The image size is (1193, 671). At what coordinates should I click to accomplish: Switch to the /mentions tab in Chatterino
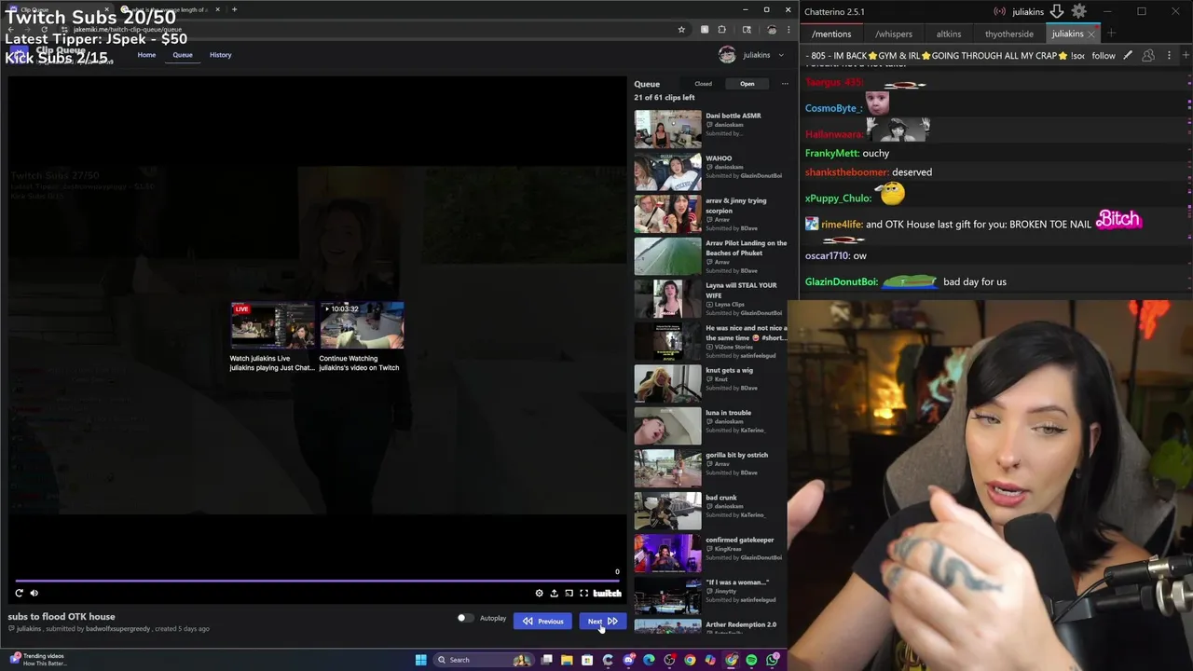point(831,34)
